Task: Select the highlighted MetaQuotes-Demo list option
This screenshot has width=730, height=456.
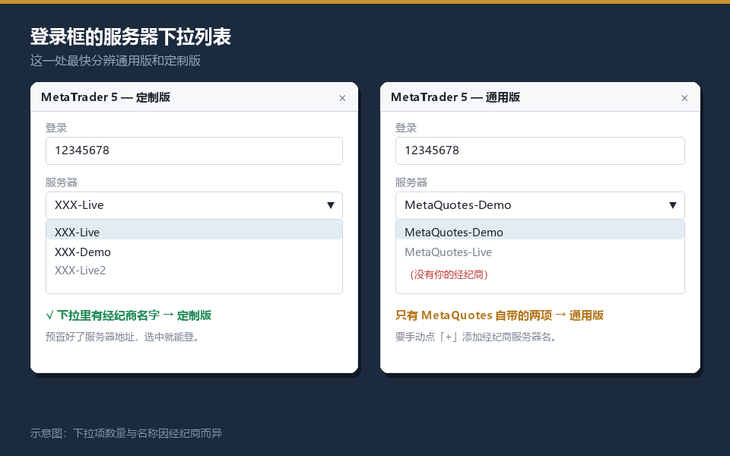Action: click(540, 230)
